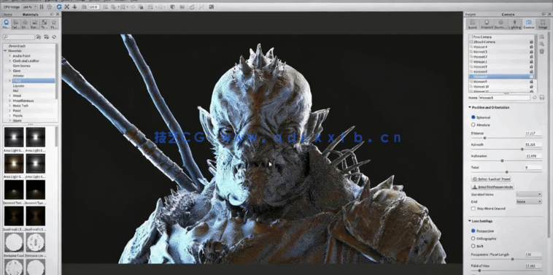Expand the Cloth and Leather folder
Image resolution: width=553 pixels, height=275 pixels.
(10, 61)
